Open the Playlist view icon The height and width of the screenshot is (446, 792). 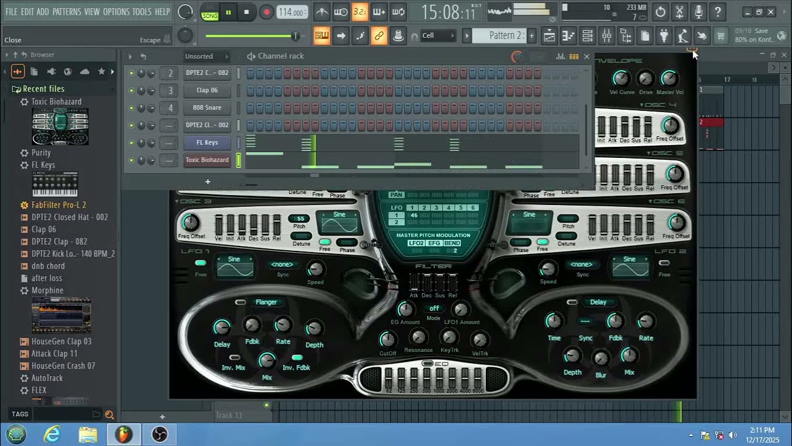coord(549,36)
